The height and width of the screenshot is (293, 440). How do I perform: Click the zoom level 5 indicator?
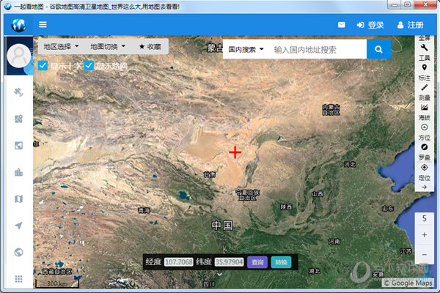tap(425, 218)
